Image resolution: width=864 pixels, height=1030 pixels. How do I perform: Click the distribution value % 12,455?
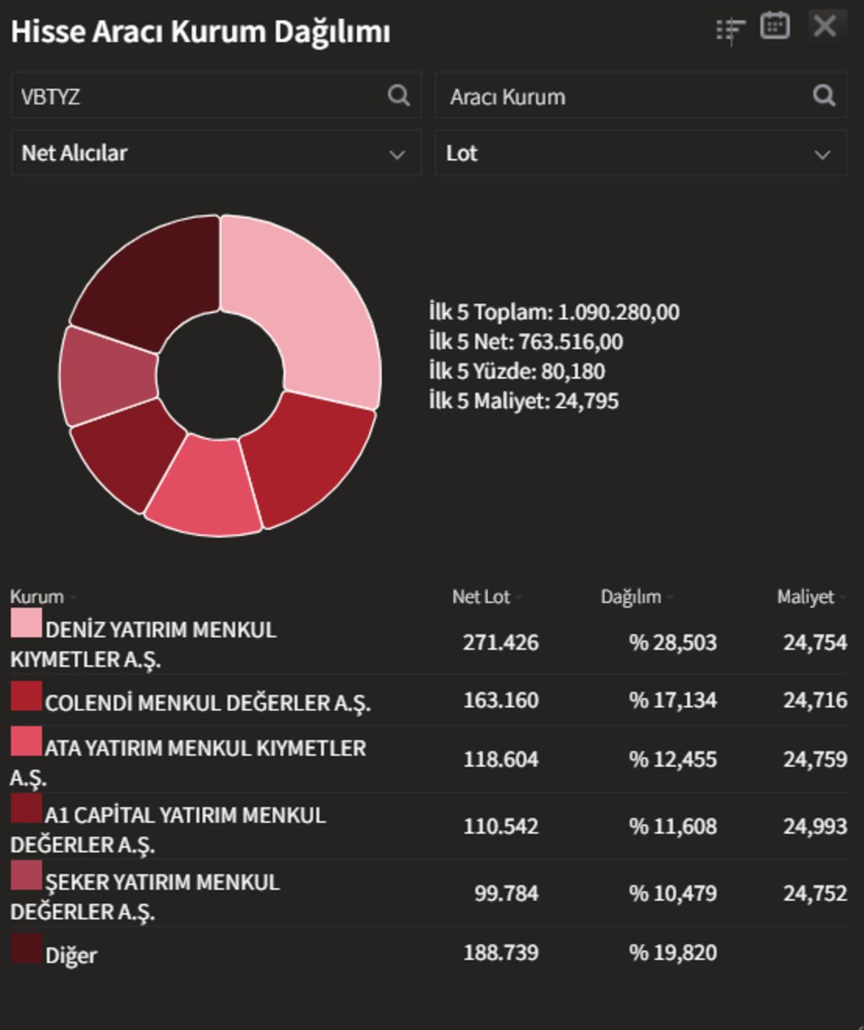click(x=672, y=758)
